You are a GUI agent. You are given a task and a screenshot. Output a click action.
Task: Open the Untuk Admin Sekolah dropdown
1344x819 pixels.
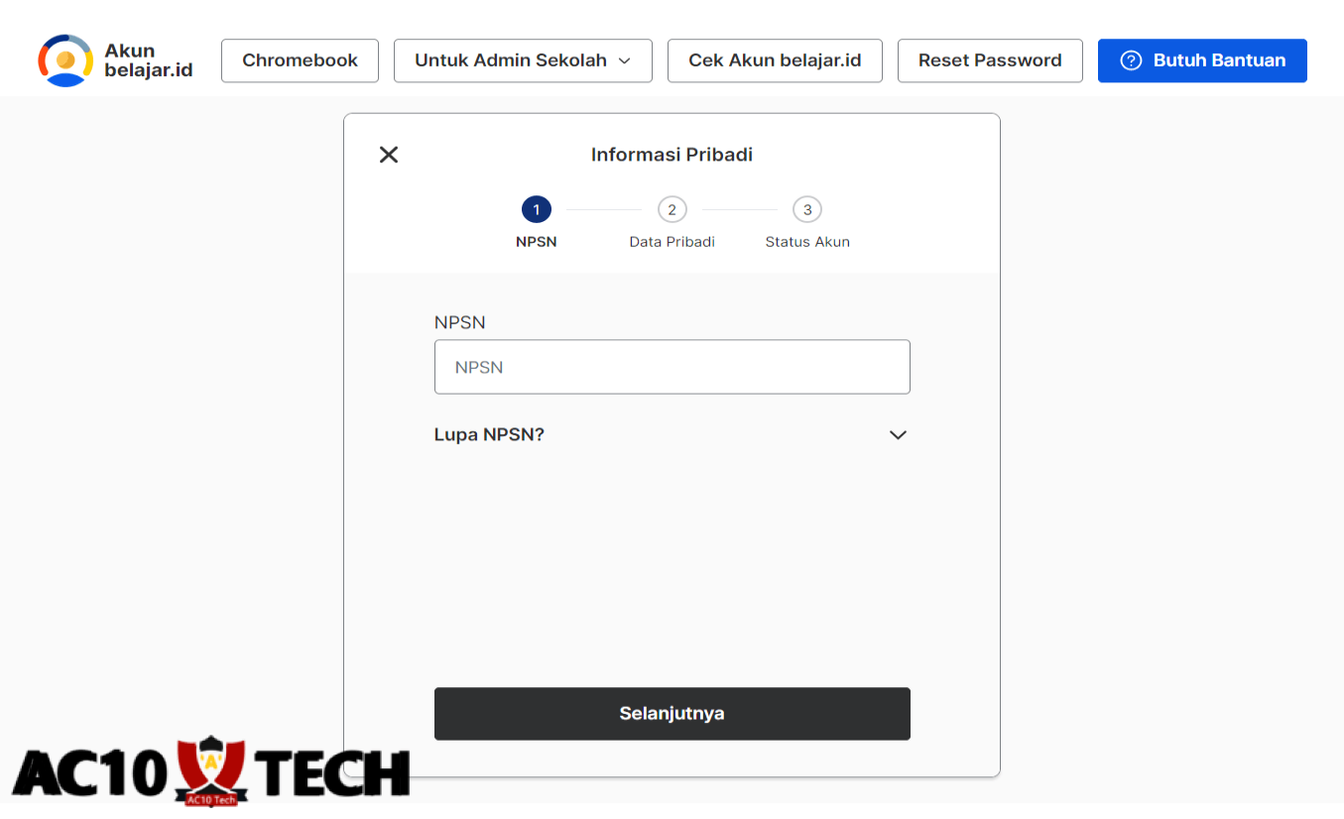tap(523, 60)
